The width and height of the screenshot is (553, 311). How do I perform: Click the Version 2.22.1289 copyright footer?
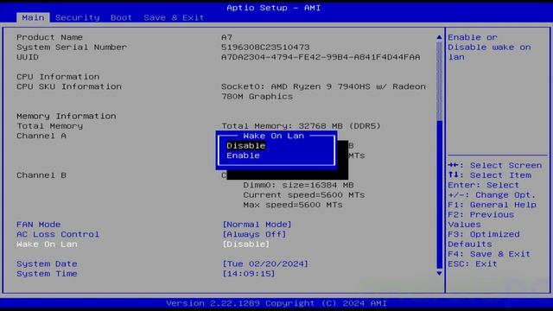tap(276, 303)
